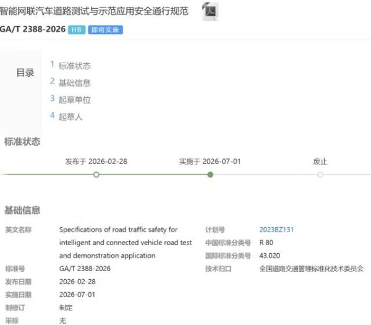Click the 即将实施 status badge
Image resolution: width=371 pixels, height=325 pixels.
click(x=106, y=30)
